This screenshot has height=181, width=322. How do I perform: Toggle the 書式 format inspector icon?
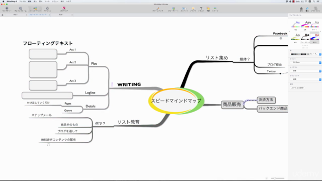307,9
